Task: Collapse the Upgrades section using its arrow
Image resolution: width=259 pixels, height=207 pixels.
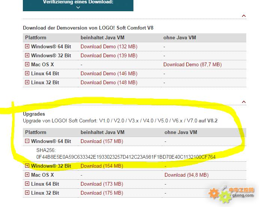Action: pyautogui.click(x=244, y=102)
